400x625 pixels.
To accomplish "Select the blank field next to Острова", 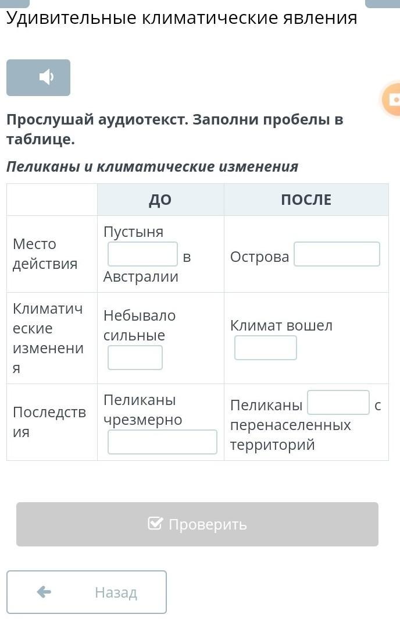I will click(x=337, y=254).
